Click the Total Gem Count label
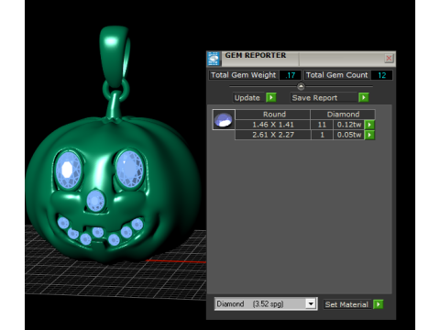 337,75
